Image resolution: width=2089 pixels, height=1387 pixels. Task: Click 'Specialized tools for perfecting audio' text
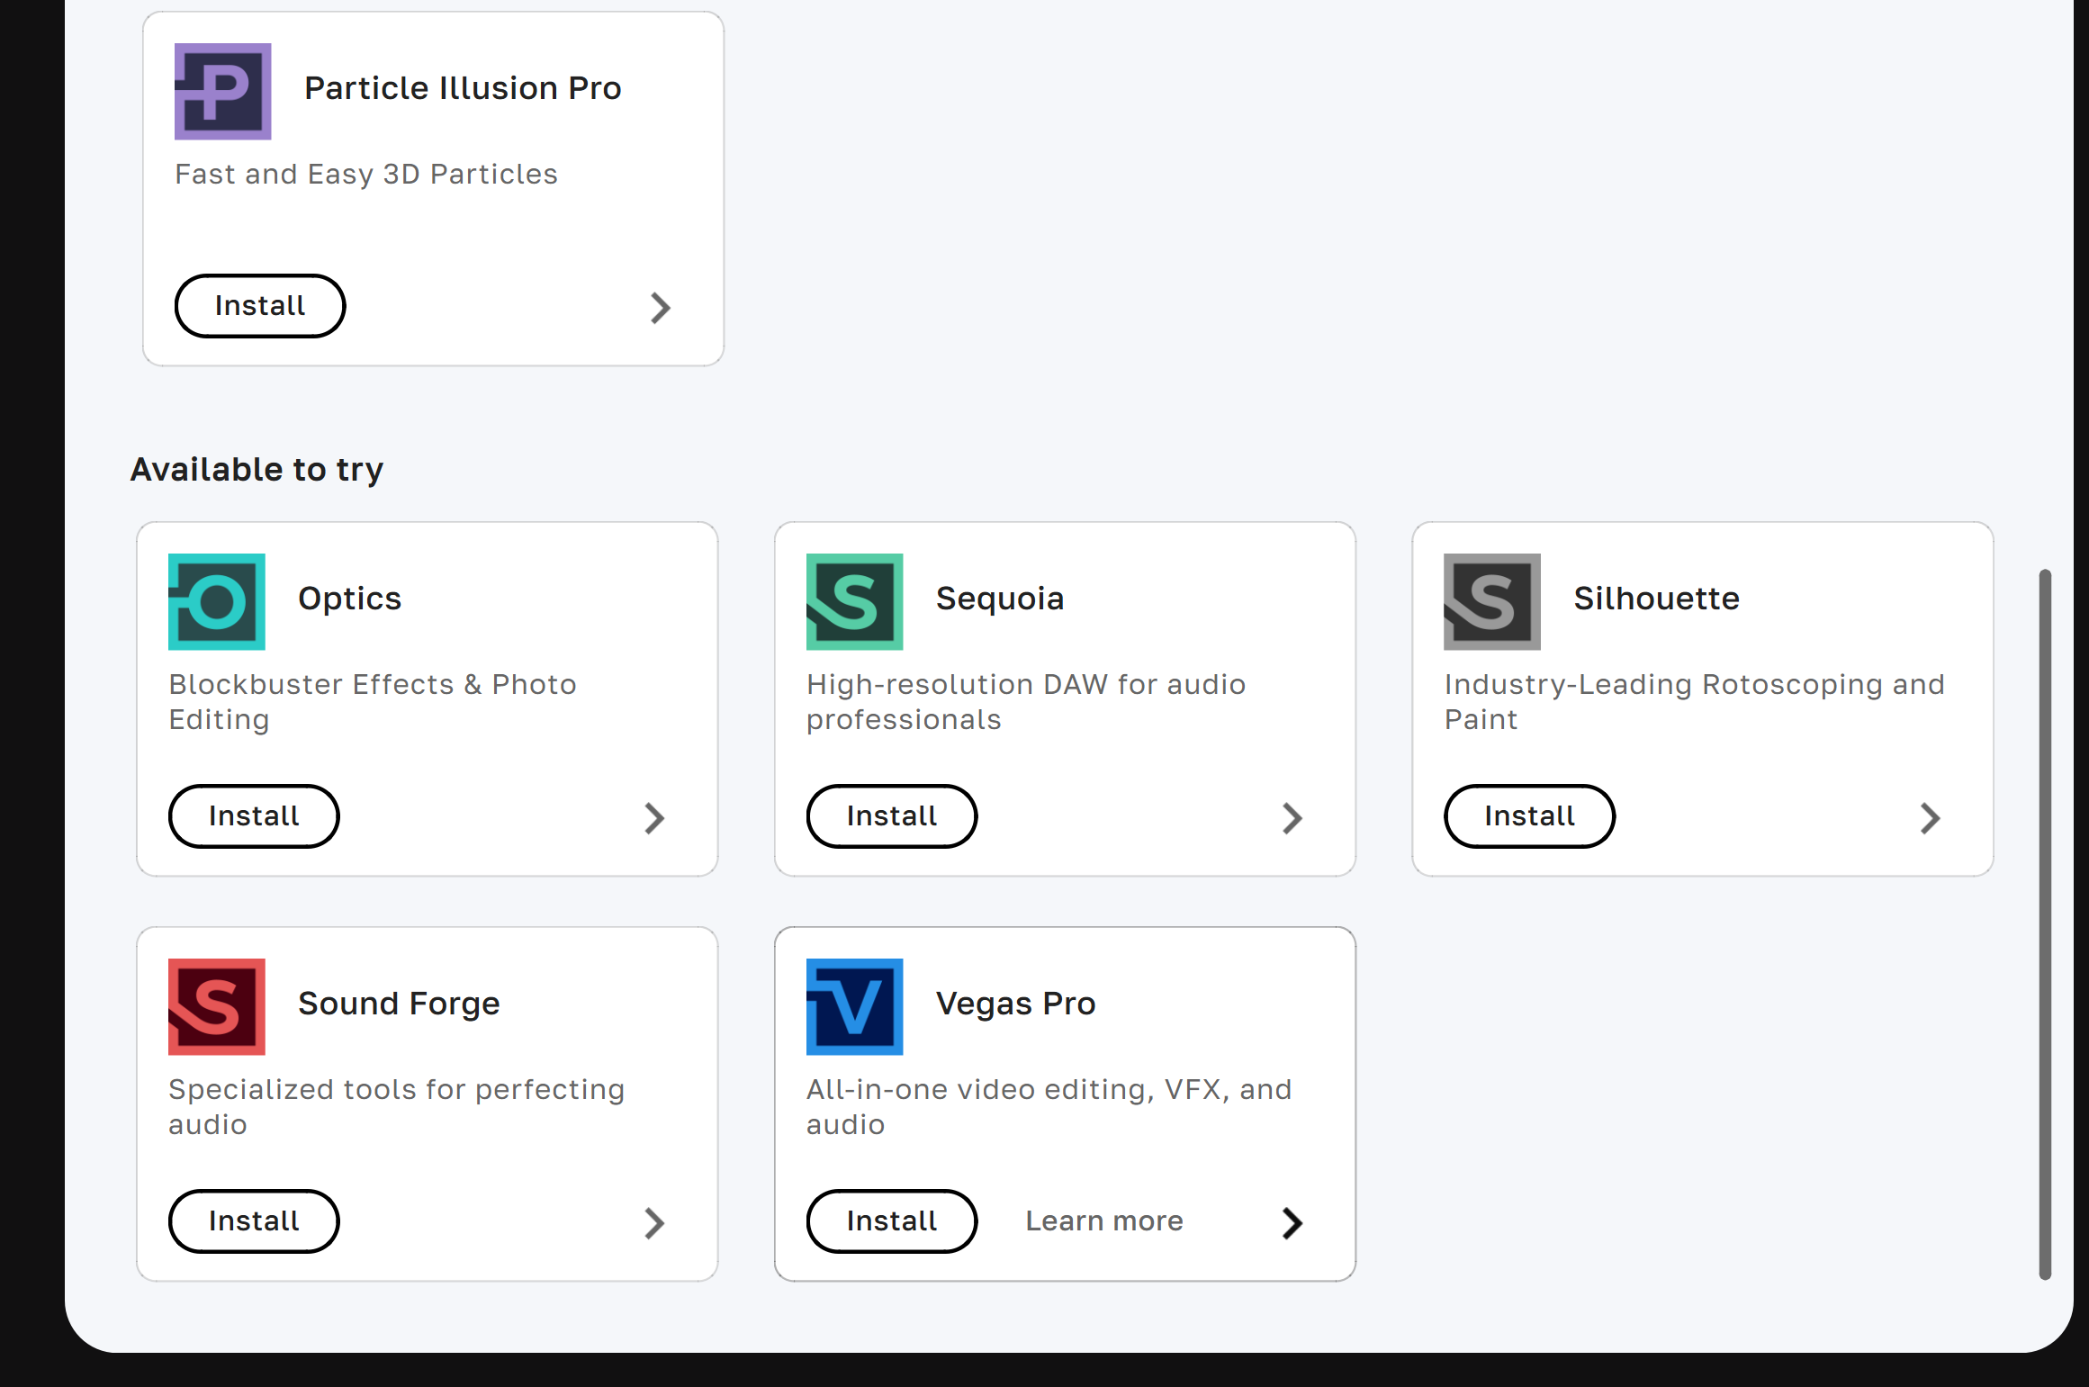coord(397,1107)
